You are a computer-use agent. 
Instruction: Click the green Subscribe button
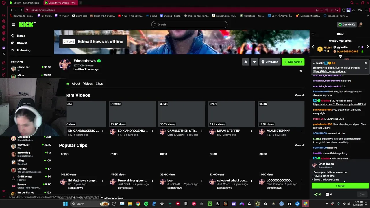(293, 62)
